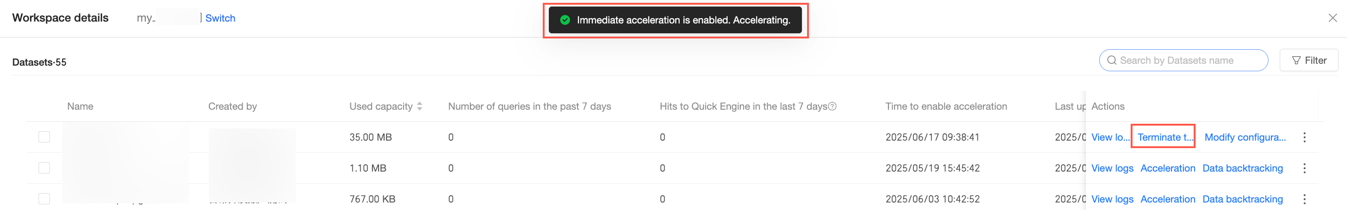Check the 767.00 KB dataset row checkbox
The width and height of the screenshot is (1347, 210).
[44, 199]
